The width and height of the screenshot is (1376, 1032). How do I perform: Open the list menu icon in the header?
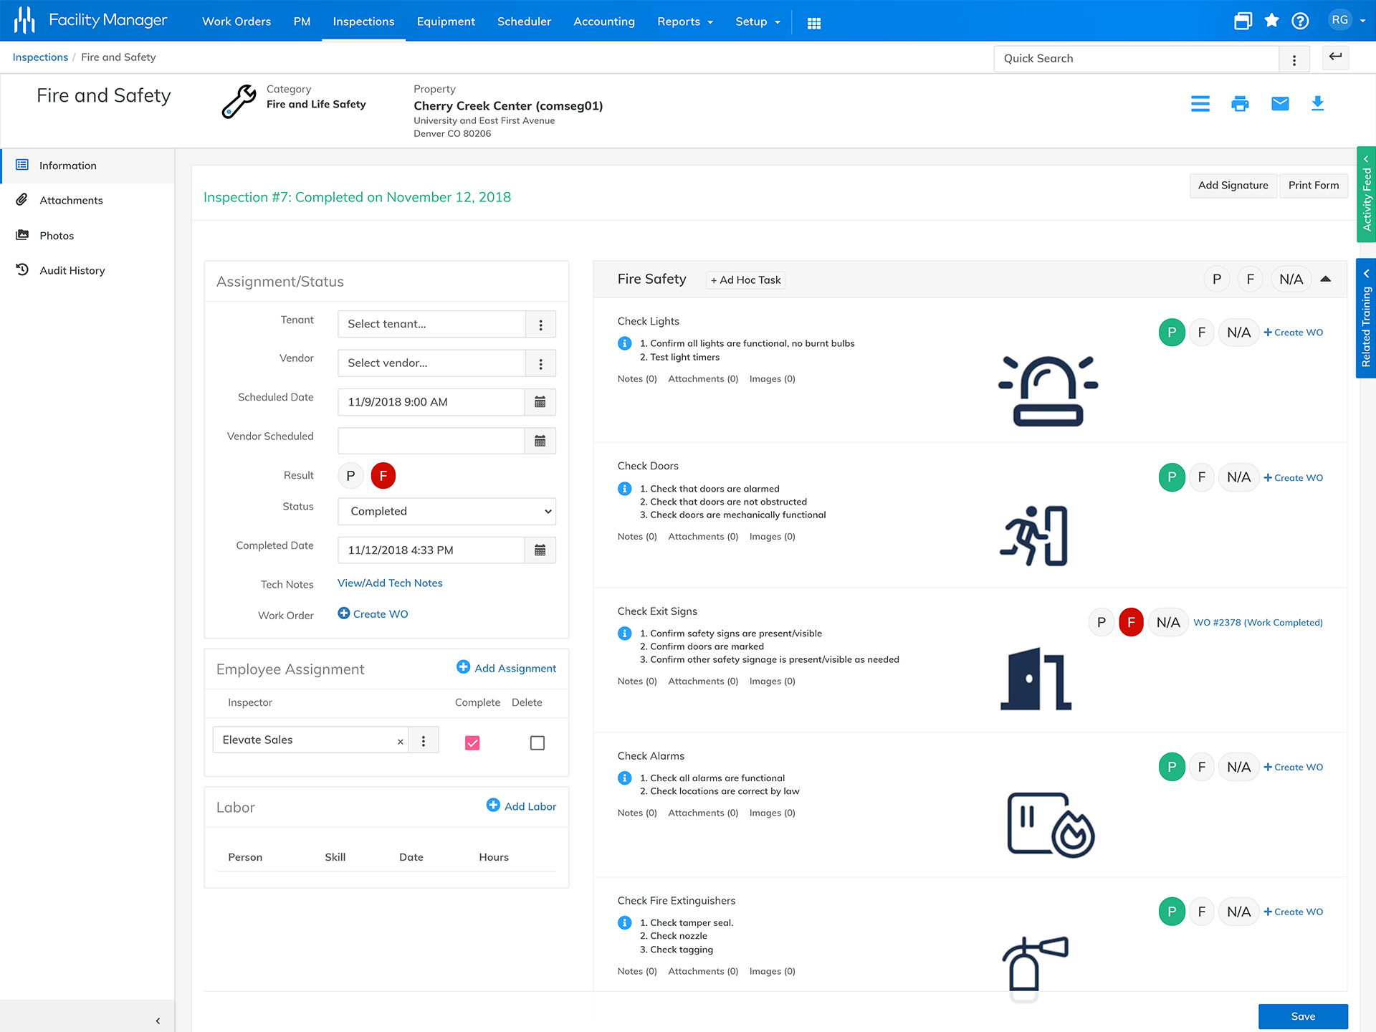(x=1200, y=104)
